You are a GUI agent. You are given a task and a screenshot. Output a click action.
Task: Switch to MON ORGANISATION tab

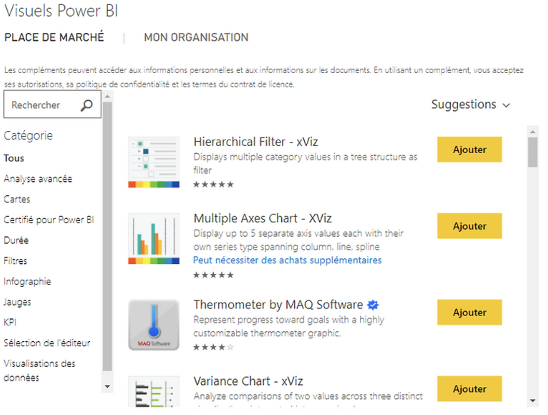(x=196, y=37)
